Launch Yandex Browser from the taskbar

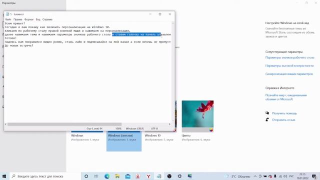pos(148,176)
